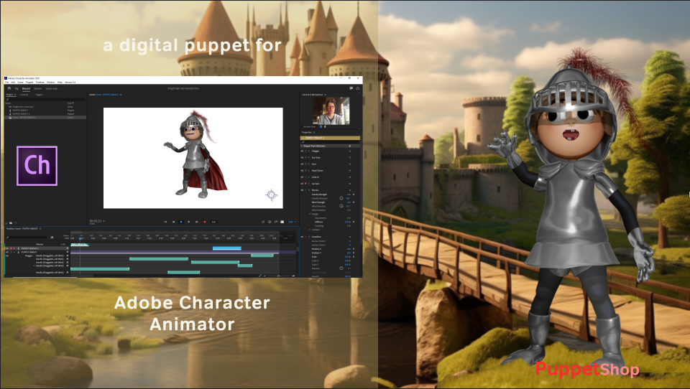Click the Play button
The height and width of the screenshot is (389, 690).
[x=189, y=222]
